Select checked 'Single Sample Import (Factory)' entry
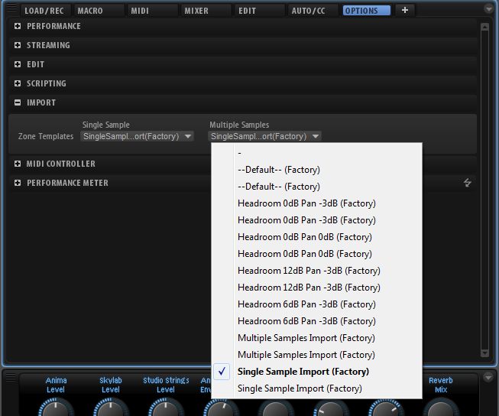Viewport: 499px width, 416px height. (x=316, y=372)
